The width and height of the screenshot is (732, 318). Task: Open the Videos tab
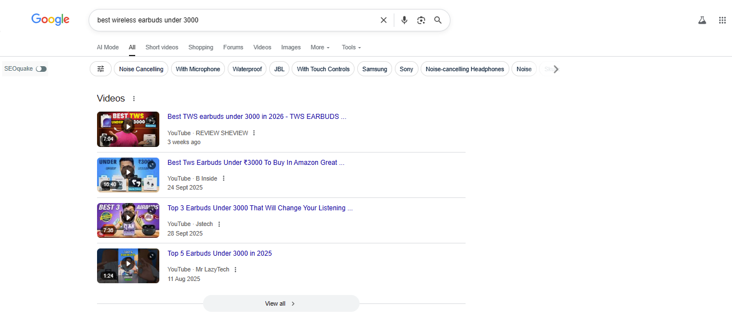point(263,47)
